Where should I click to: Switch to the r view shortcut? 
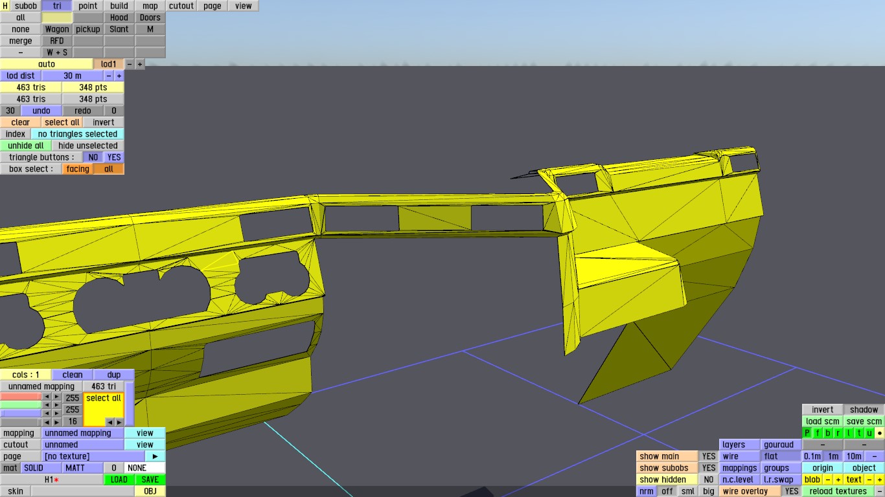click(x=838, y=433)
